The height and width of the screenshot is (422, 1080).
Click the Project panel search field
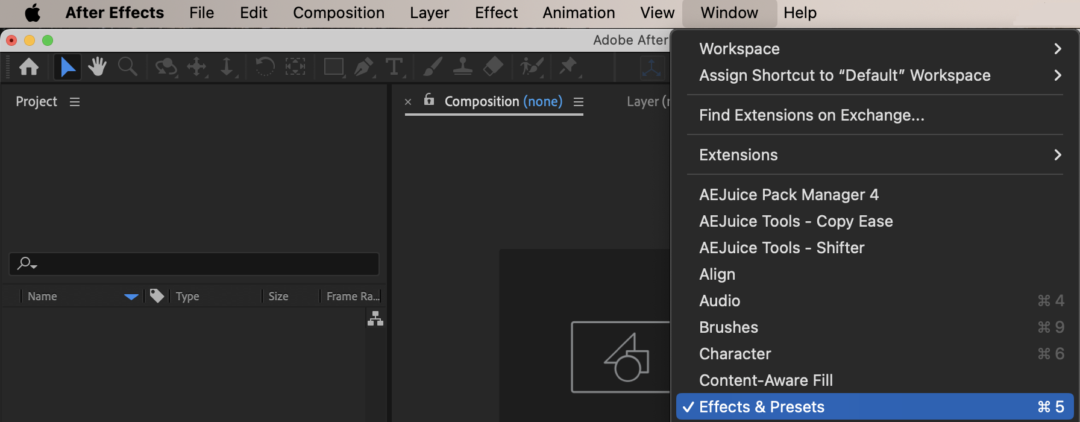[199, 264]
